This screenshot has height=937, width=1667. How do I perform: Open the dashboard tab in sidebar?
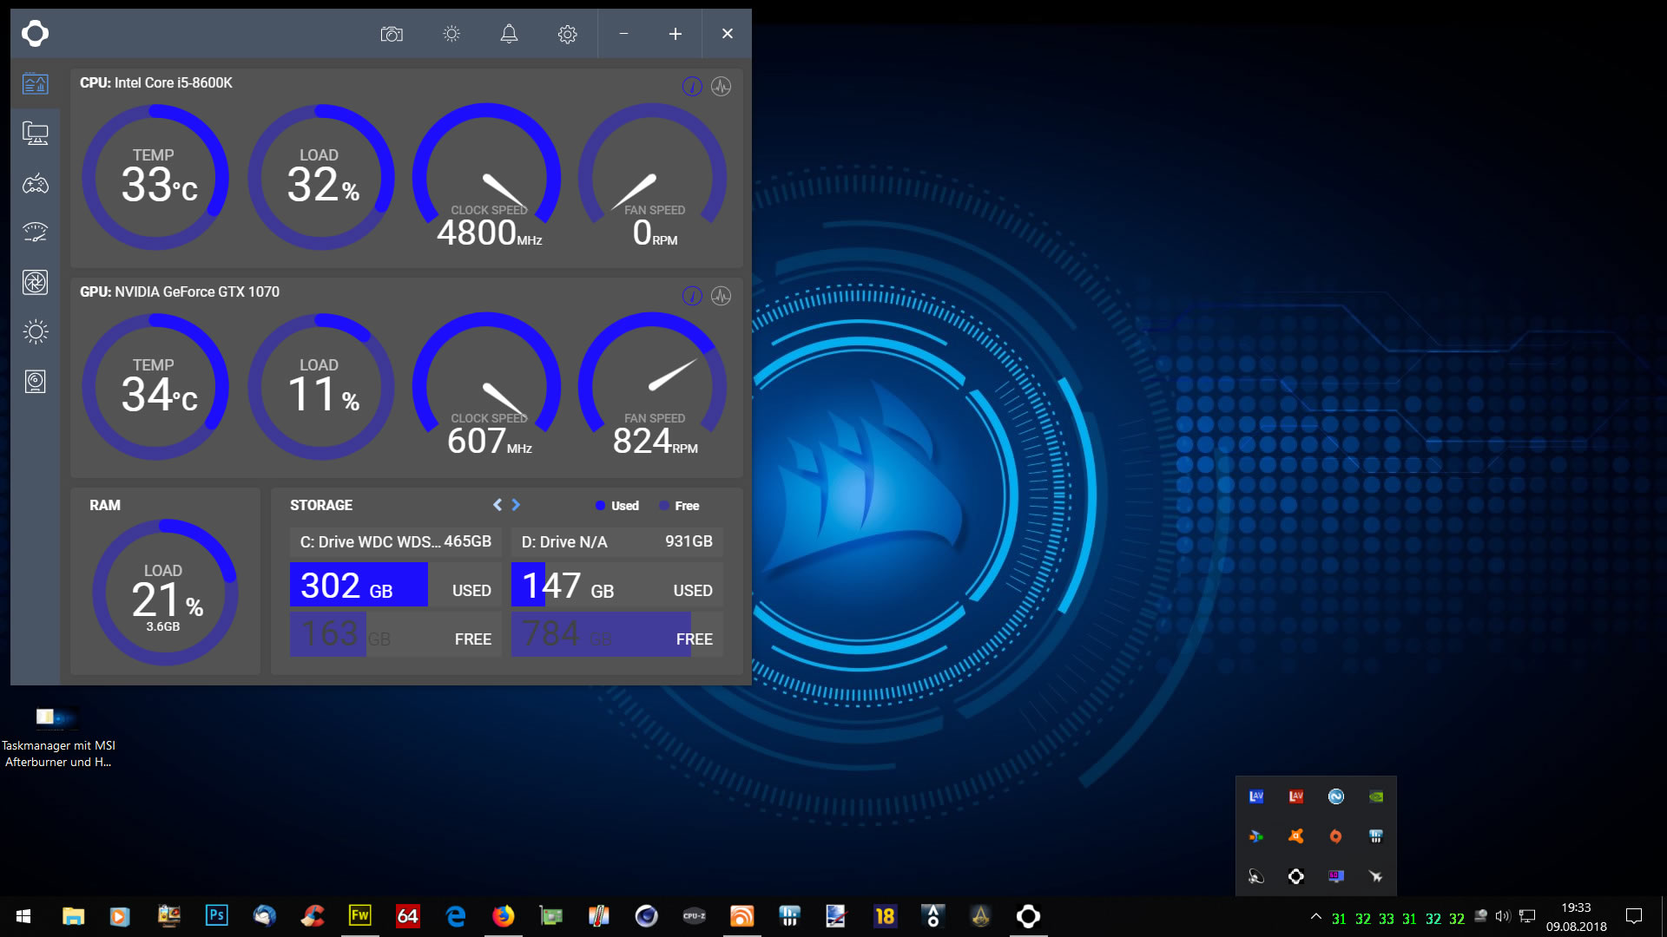coord(35,84)
